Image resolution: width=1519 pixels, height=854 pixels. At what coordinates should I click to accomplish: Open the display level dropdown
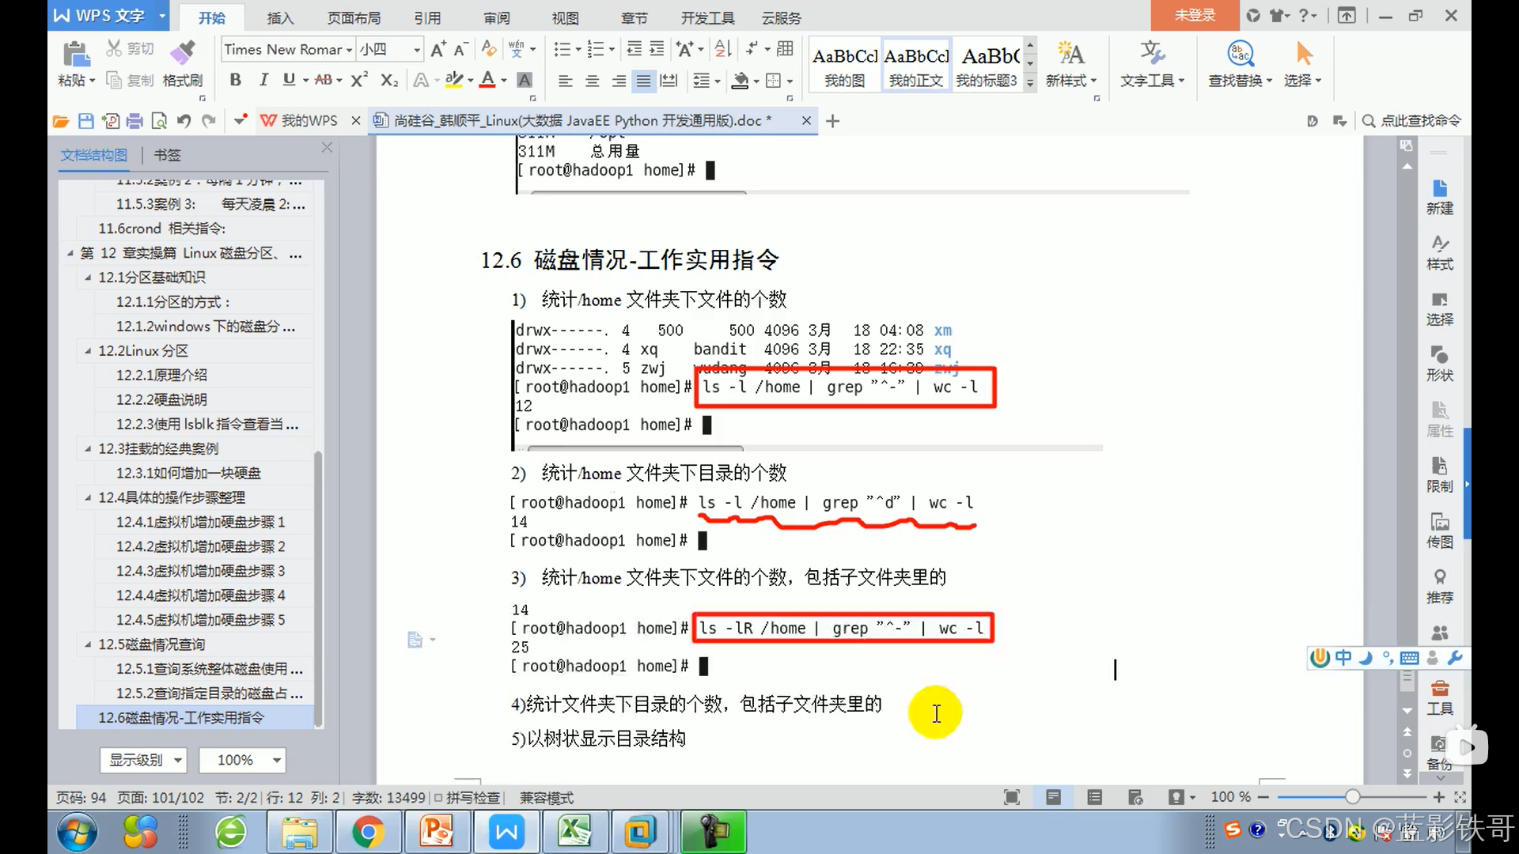click(x=143, y=760)
